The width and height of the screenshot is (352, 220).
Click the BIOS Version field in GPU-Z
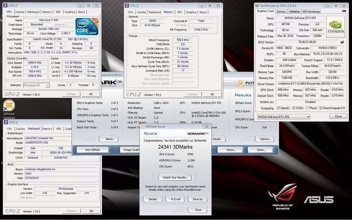(307, 42)
